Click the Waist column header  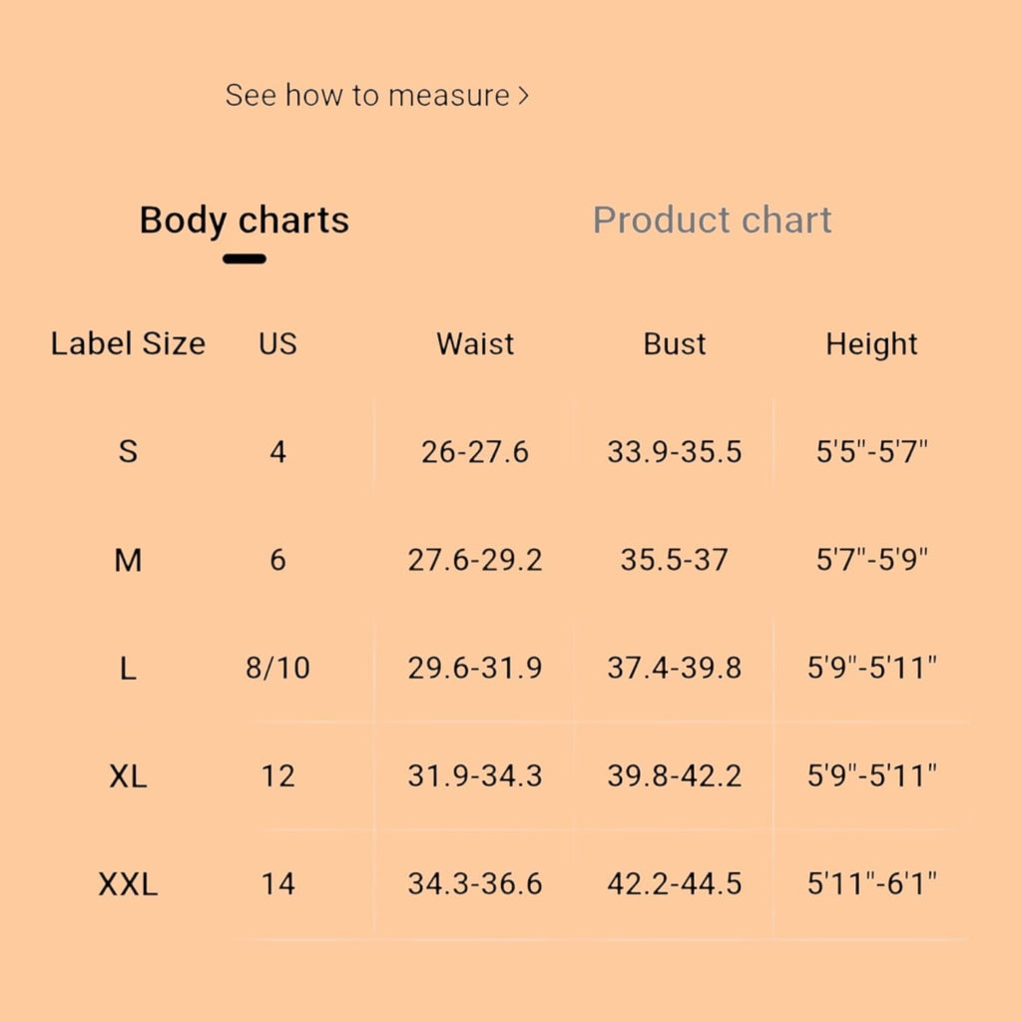click(475, 343)
